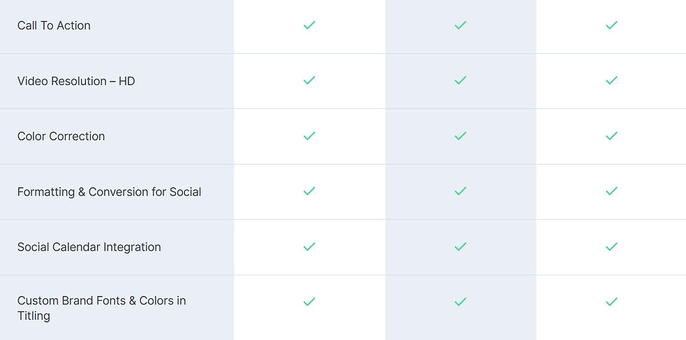Click Video Resolution HD checkmark in middle column

[461, 80]
